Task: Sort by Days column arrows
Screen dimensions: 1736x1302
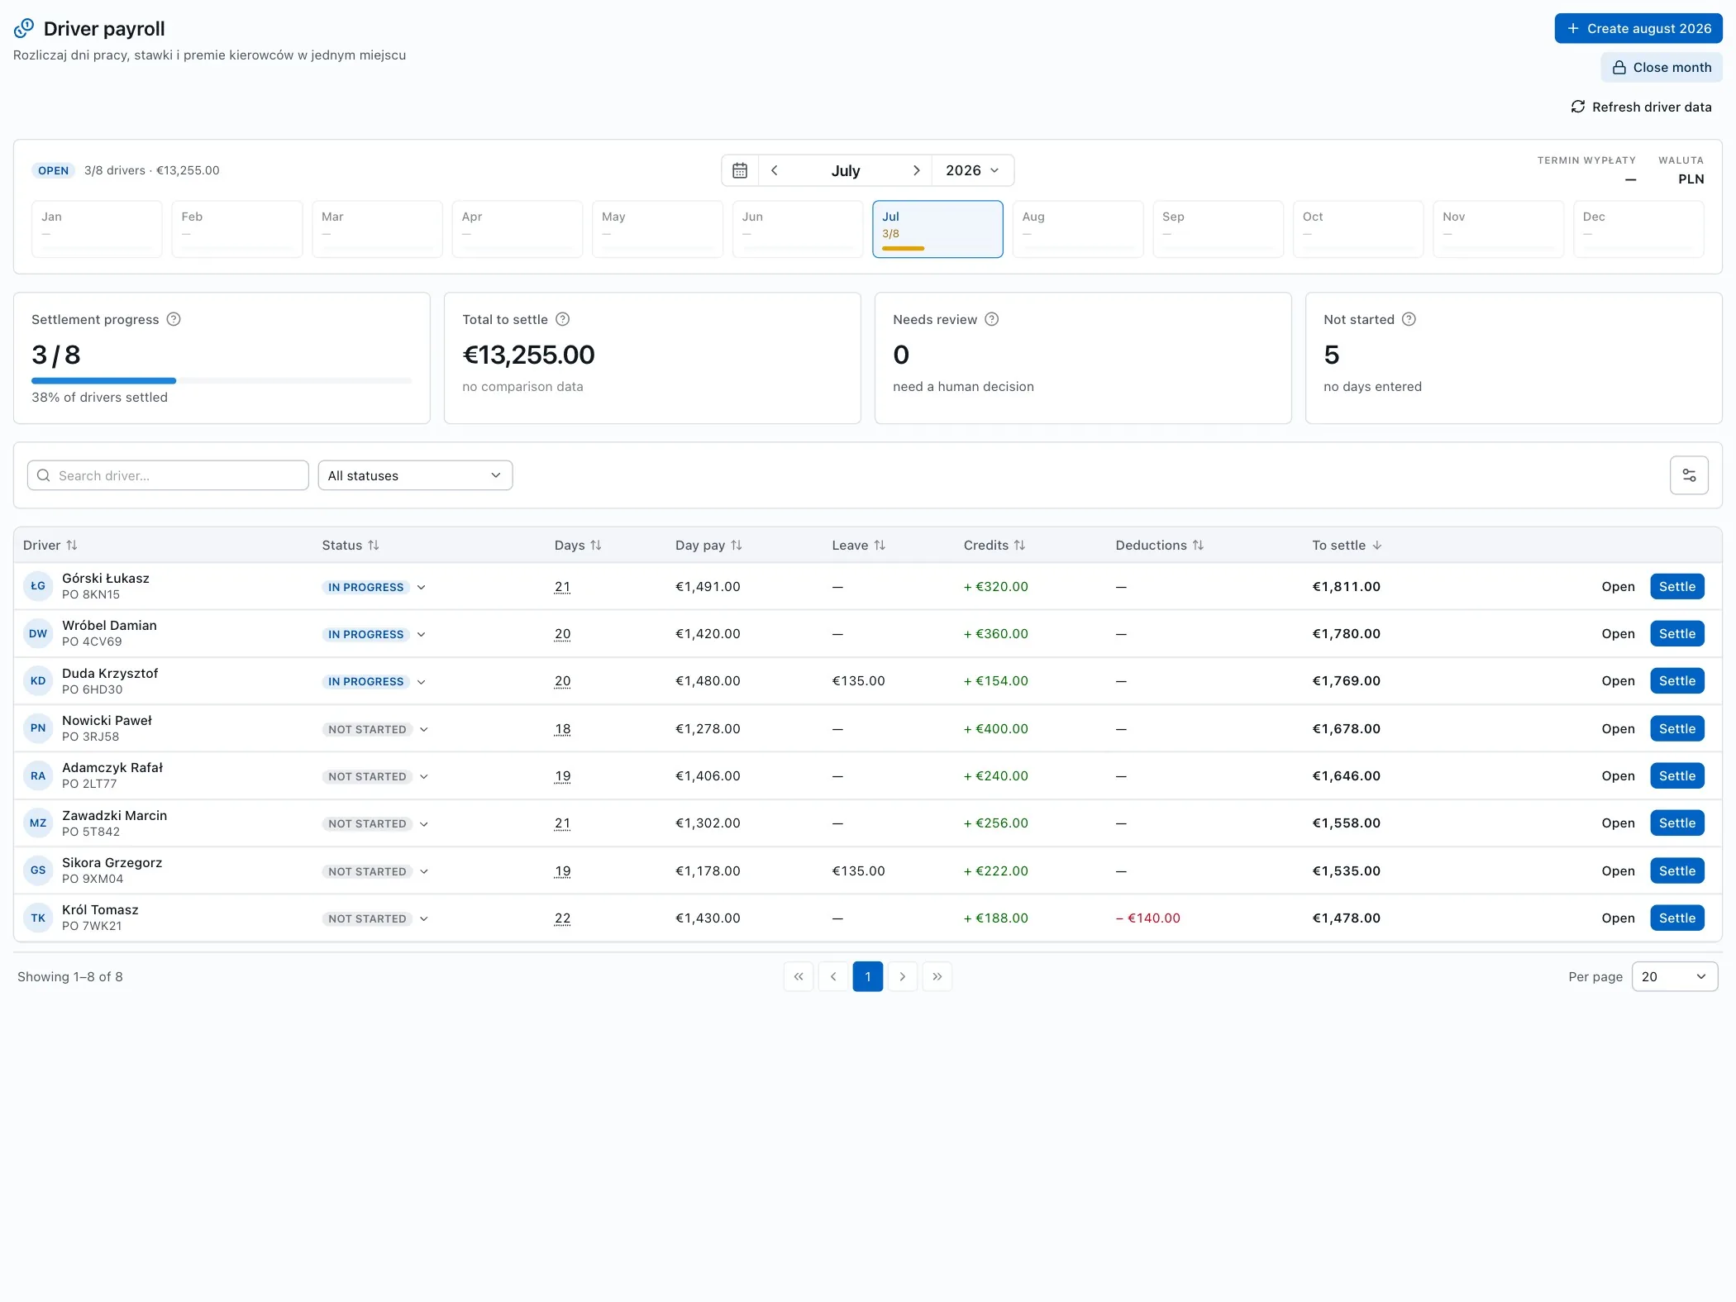Action: coord(596,545)
